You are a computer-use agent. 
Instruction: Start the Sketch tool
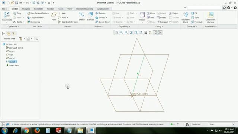(82, 16)
